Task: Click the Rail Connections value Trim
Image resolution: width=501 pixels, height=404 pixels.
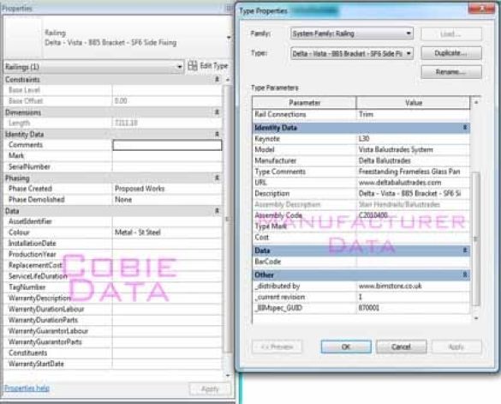Action: 413,114
